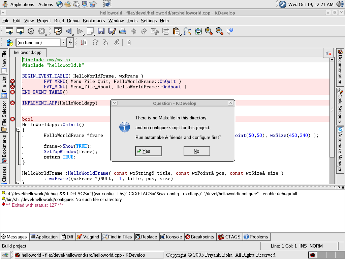This screenshot has height=259, width=345.
Task: Click the error marker beside IMPLEMENT_APP line
Action: coord(12,103)
